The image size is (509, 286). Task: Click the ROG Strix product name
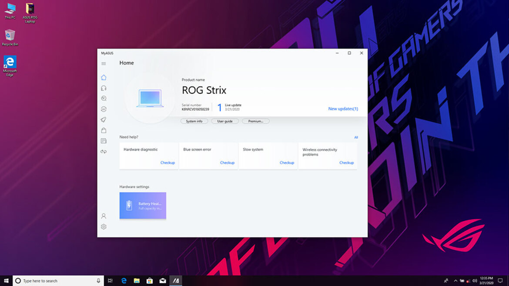click(204, 90)
